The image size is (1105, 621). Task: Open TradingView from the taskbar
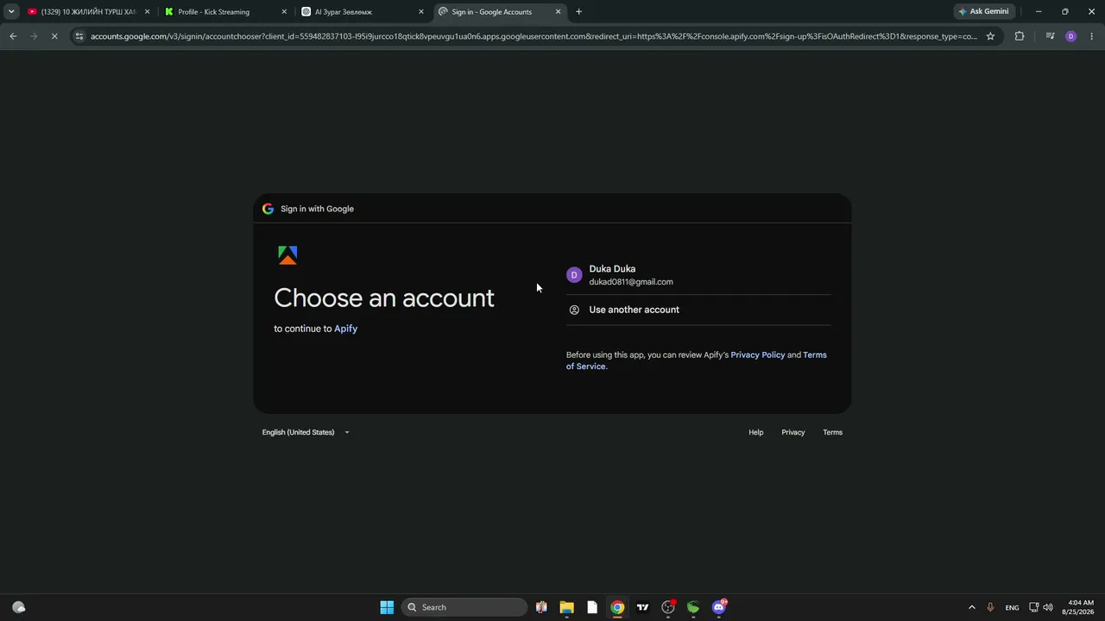[643, 607]
